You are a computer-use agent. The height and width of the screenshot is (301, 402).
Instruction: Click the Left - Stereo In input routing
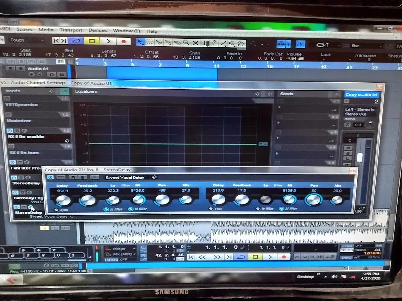coord(359,109)
